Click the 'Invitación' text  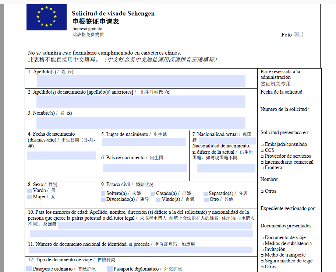pos(275,249)
